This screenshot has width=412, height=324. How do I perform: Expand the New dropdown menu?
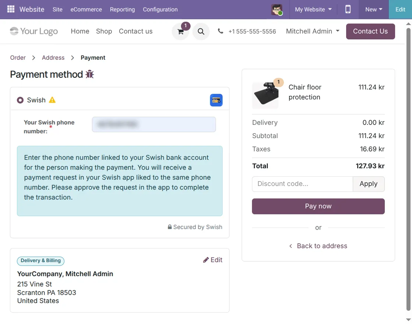coord(374,10)
